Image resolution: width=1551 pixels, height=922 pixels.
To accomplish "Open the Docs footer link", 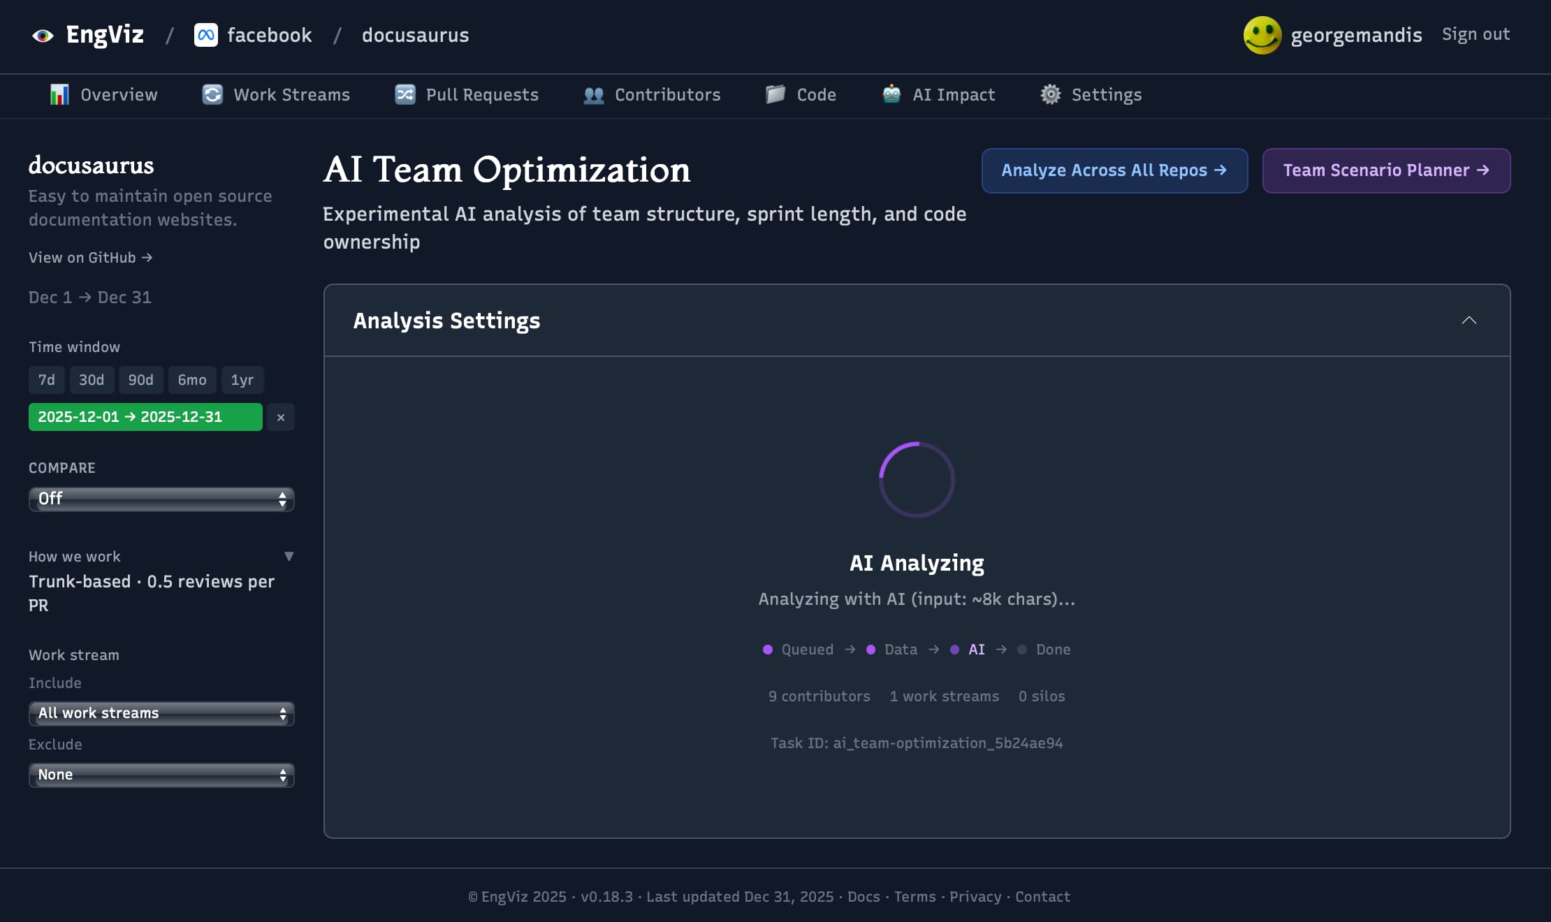I will coord(864,897).
